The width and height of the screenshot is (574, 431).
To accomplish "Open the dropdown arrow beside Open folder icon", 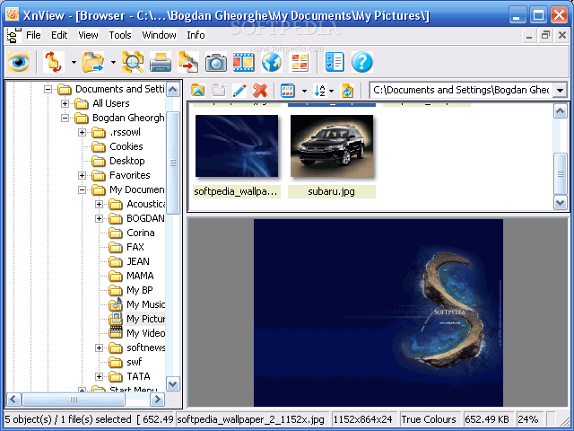I will pyautogui.click(x=113, y=62).
